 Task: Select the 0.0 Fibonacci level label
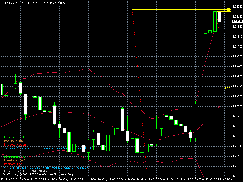click(x=228, y=8)
